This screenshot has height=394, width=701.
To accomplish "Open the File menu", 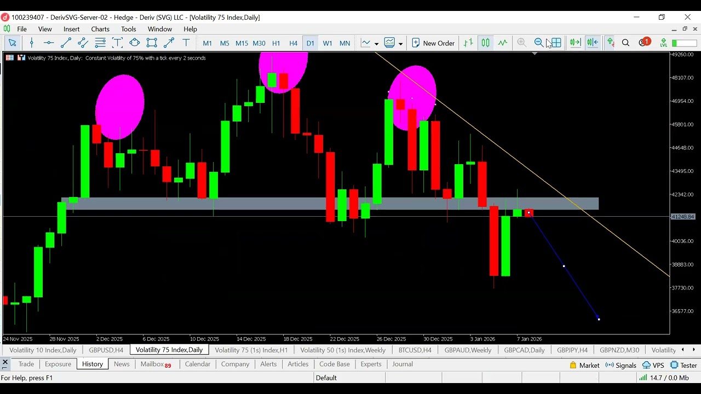I will click(22, 29).
